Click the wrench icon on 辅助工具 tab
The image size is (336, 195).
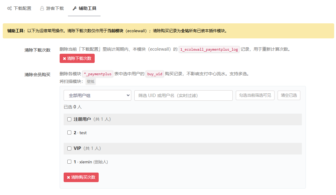74,8
